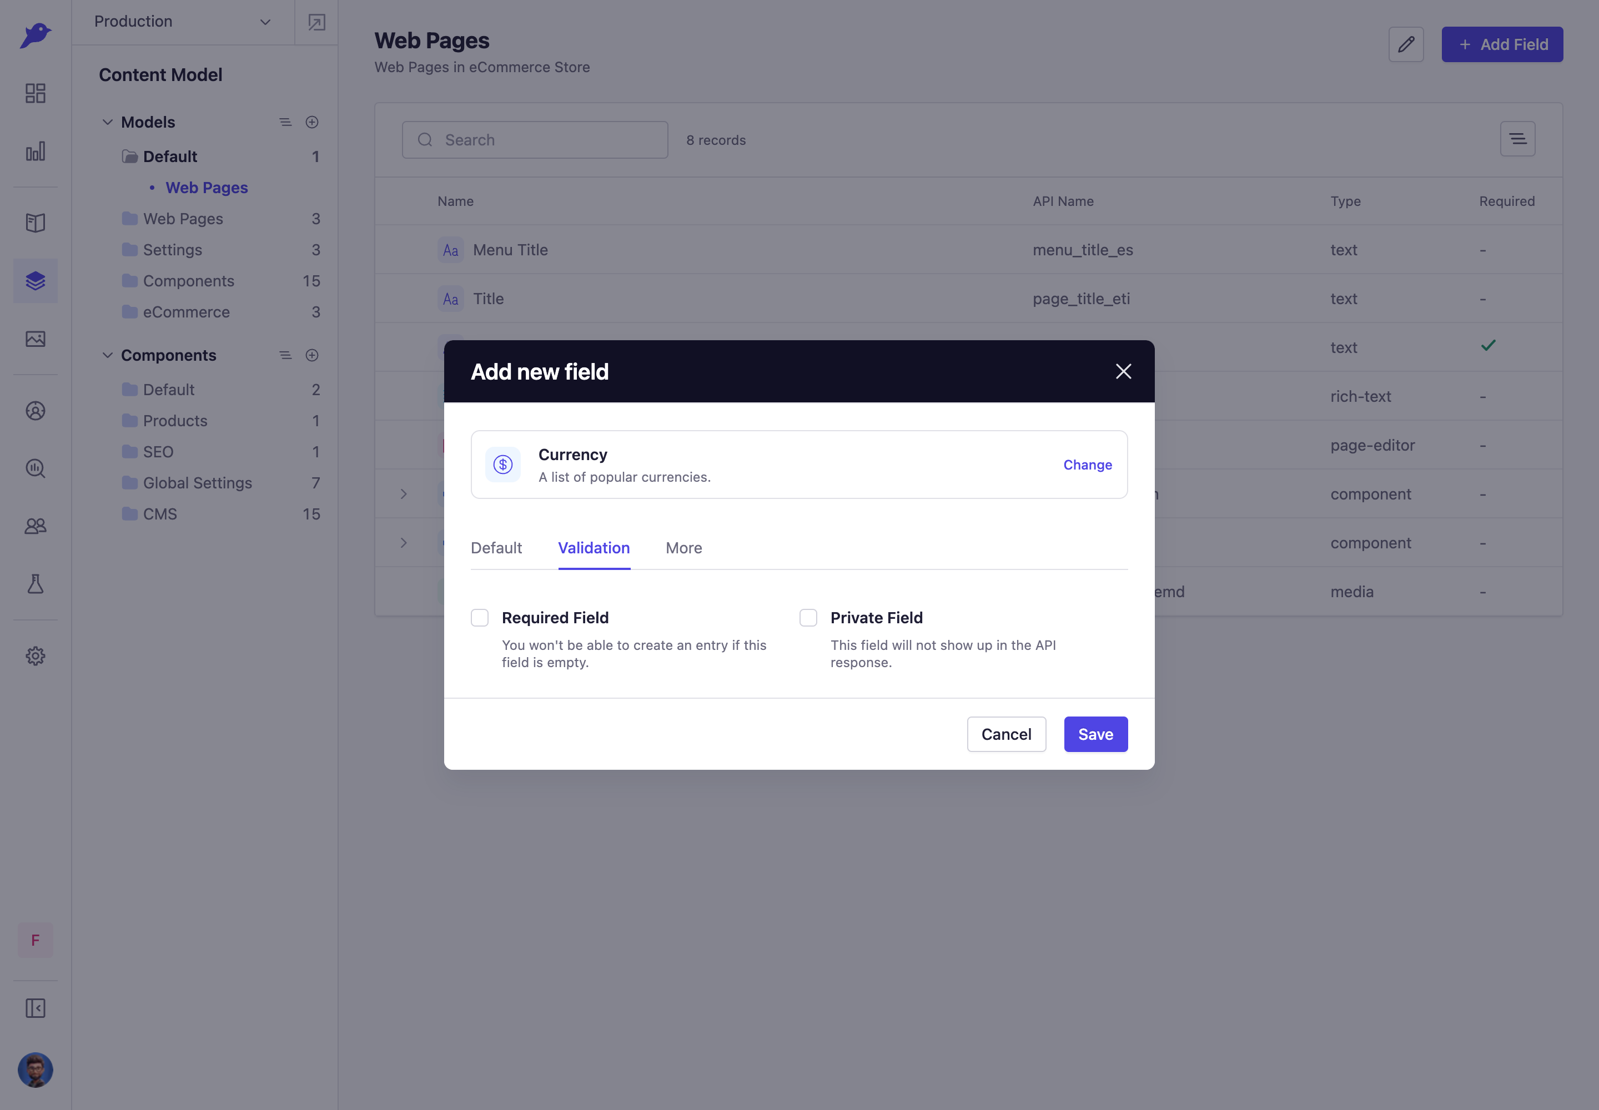1599x1110 pixels.
Task: Close the Add new field dialog
Action: [x=1123, y=371]
